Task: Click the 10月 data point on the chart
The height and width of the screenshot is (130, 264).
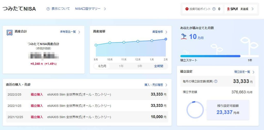Action: 110,43
